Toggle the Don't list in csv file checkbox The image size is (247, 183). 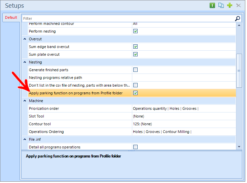coord(136,86)
